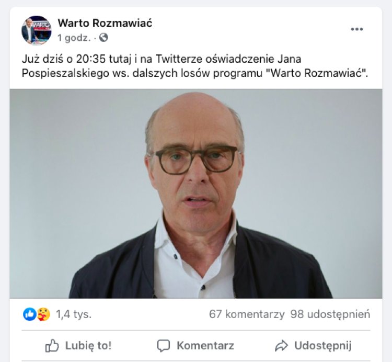The height and width of the screenshot is (362, 392).
Task: Click the blue Like reaction icon
Action: (x=30, y=314)
